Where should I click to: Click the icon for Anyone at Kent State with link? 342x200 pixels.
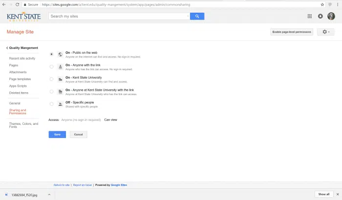pyautogui.click(x=61, y=92)
